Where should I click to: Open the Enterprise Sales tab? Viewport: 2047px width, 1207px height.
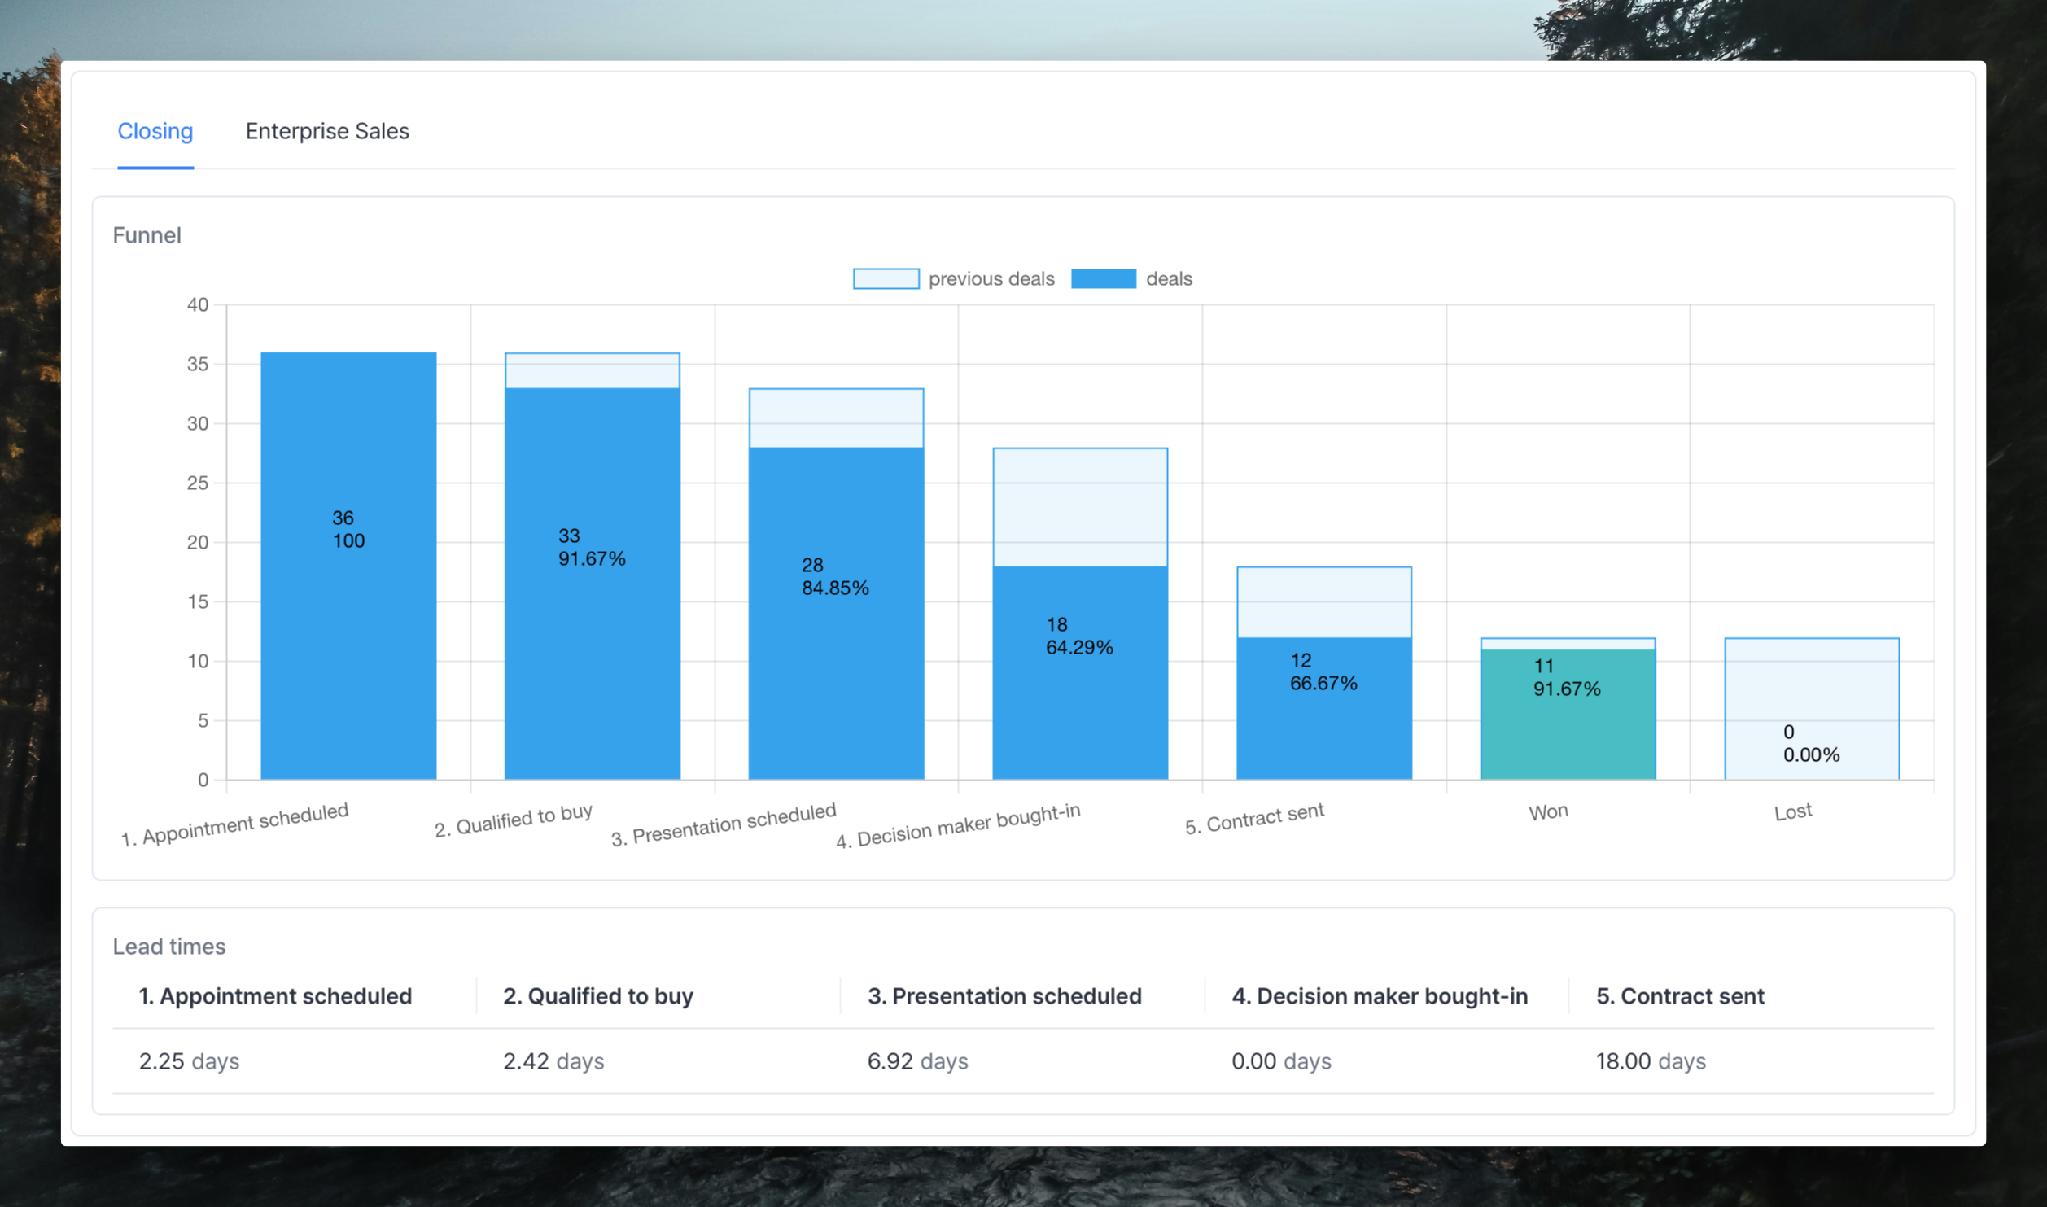(327, 131)
